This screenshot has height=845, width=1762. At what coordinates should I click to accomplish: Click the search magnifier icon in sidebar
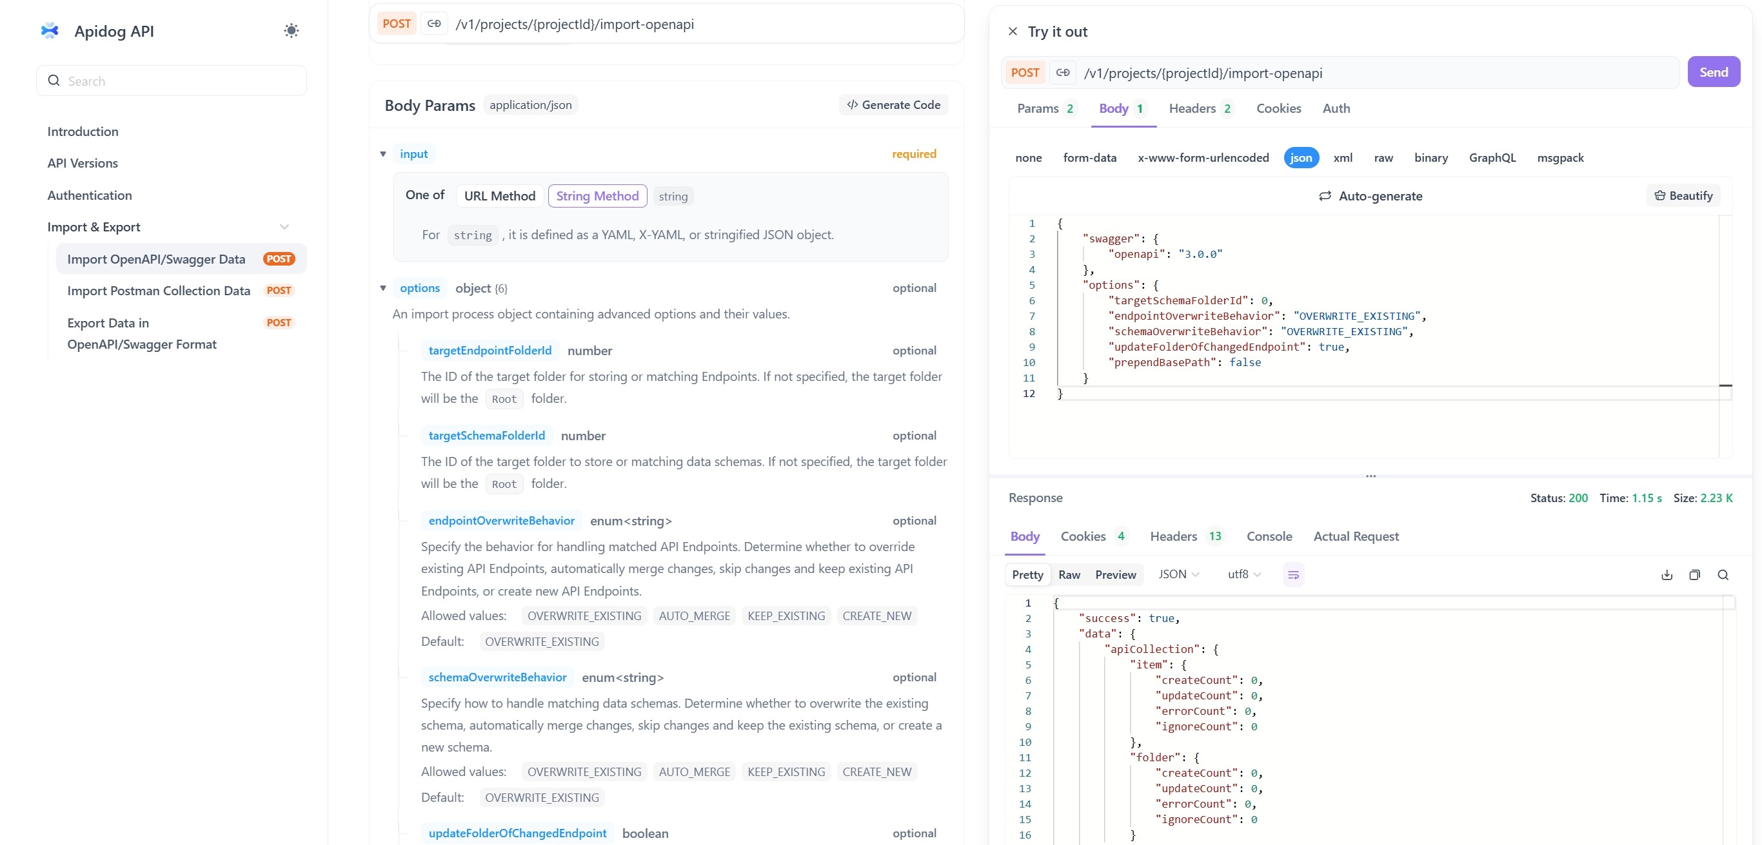[x=54, y=81]
